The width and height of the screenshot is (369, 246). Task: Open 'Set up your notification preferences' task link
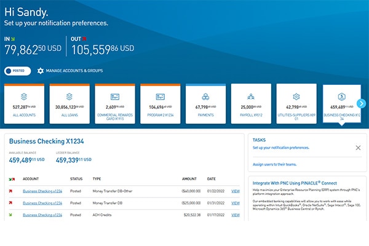click(280, 148)
